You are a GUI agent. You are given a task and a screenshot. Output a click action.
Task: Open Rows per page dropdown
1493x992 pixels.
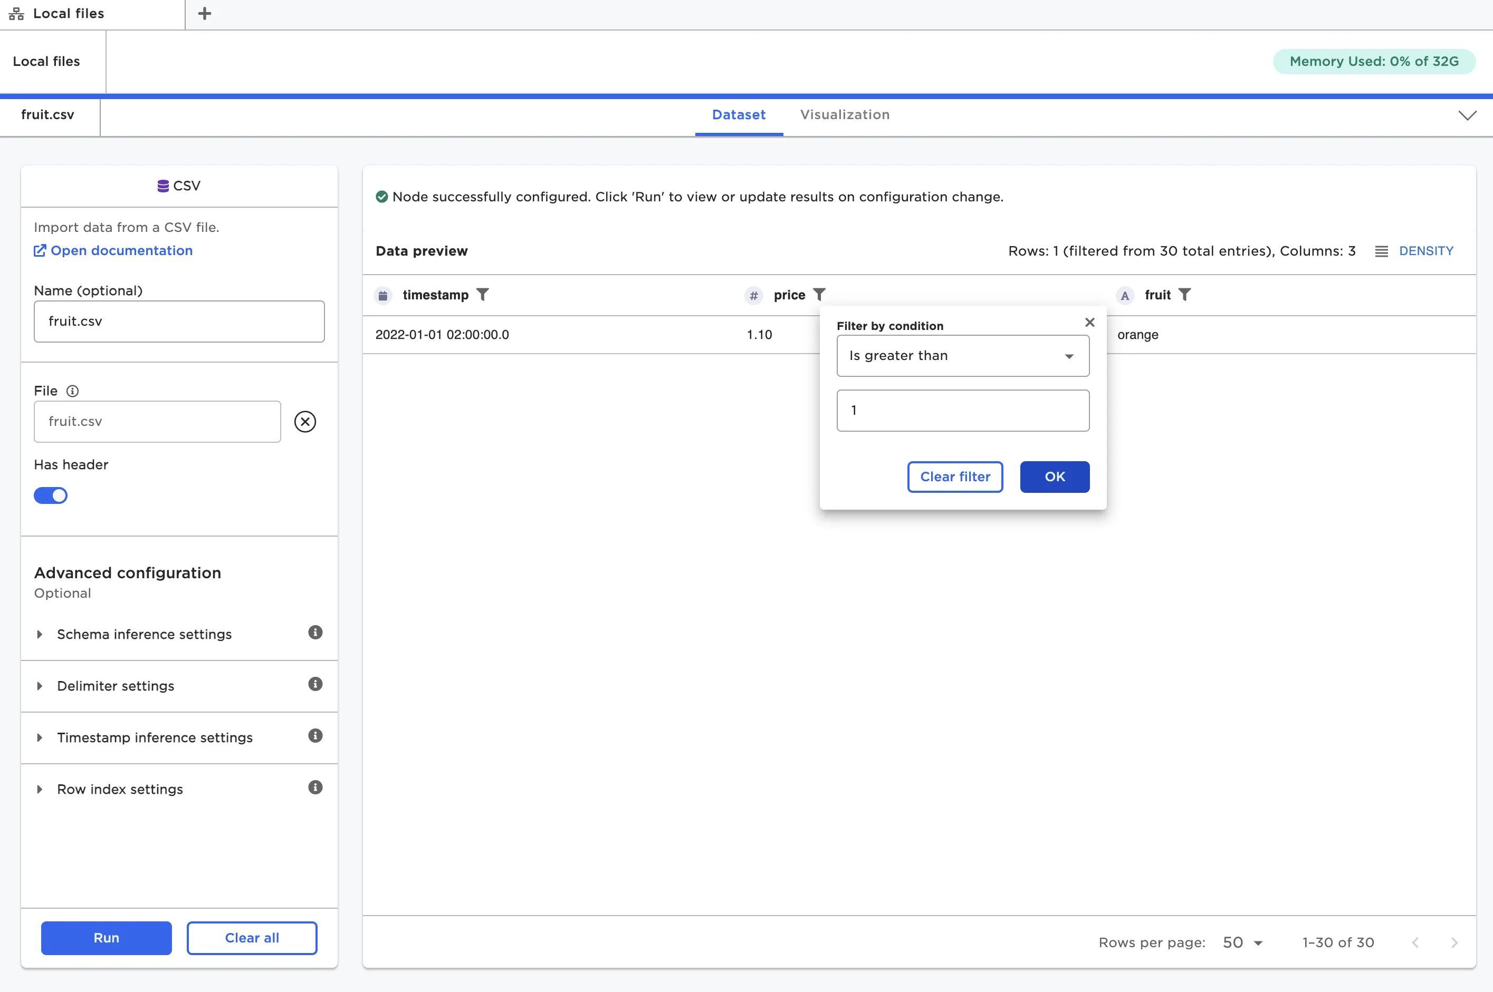1242,942
